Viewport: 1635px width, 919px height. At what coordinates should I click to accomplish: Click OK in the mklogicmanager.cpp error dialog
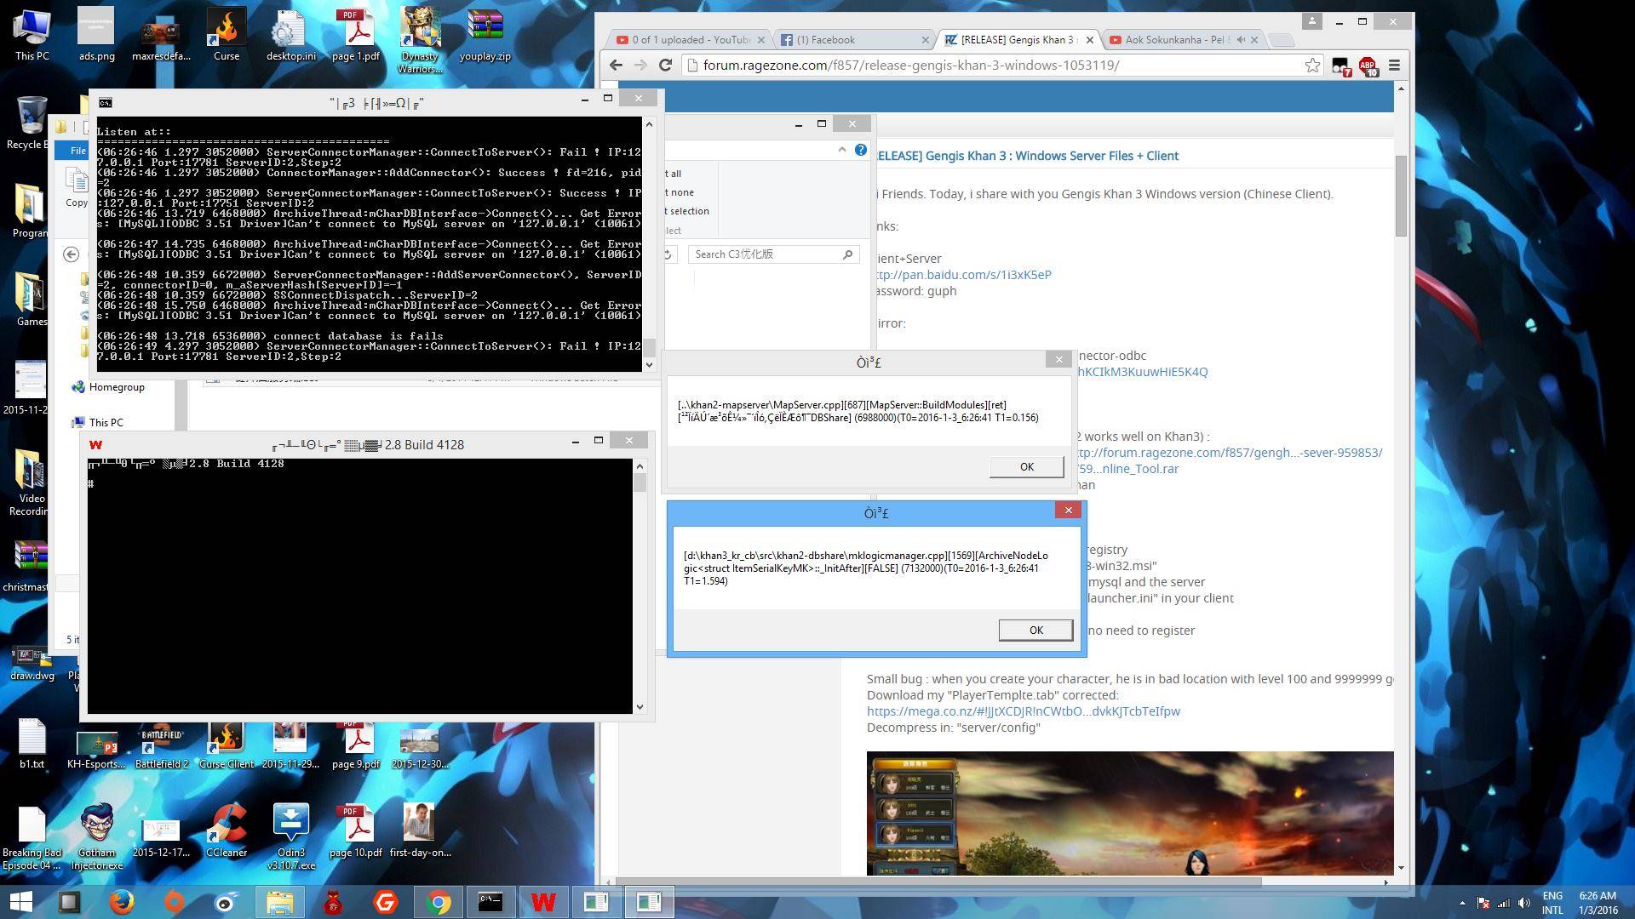[x=1035, y=630]
